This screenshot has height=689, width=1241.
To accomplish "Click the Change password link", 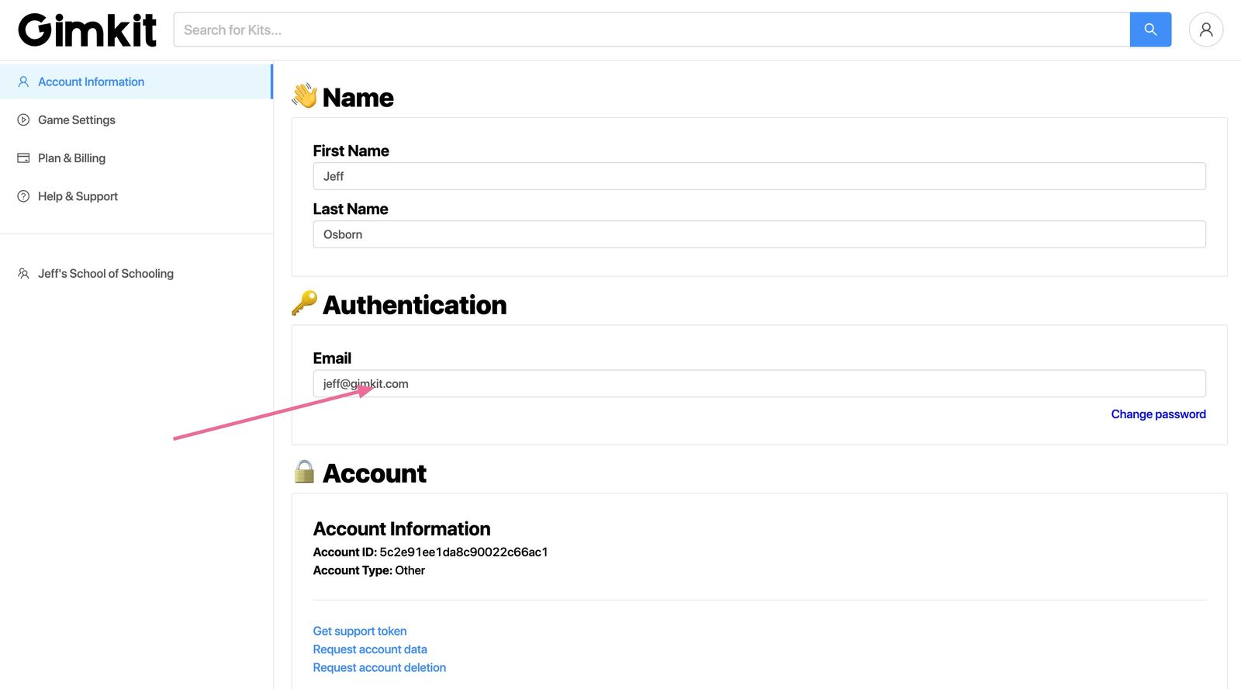I will point(1158,414).
